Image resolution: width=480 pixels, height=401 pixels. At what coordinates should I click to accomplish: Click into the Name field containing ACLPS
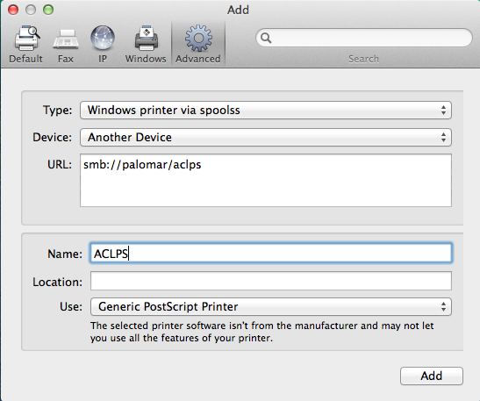[x=271, y=254]
